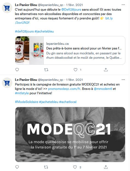Open more options menu for second tweet
This screenshot has width=130, height=171.
tap(123, 79)
